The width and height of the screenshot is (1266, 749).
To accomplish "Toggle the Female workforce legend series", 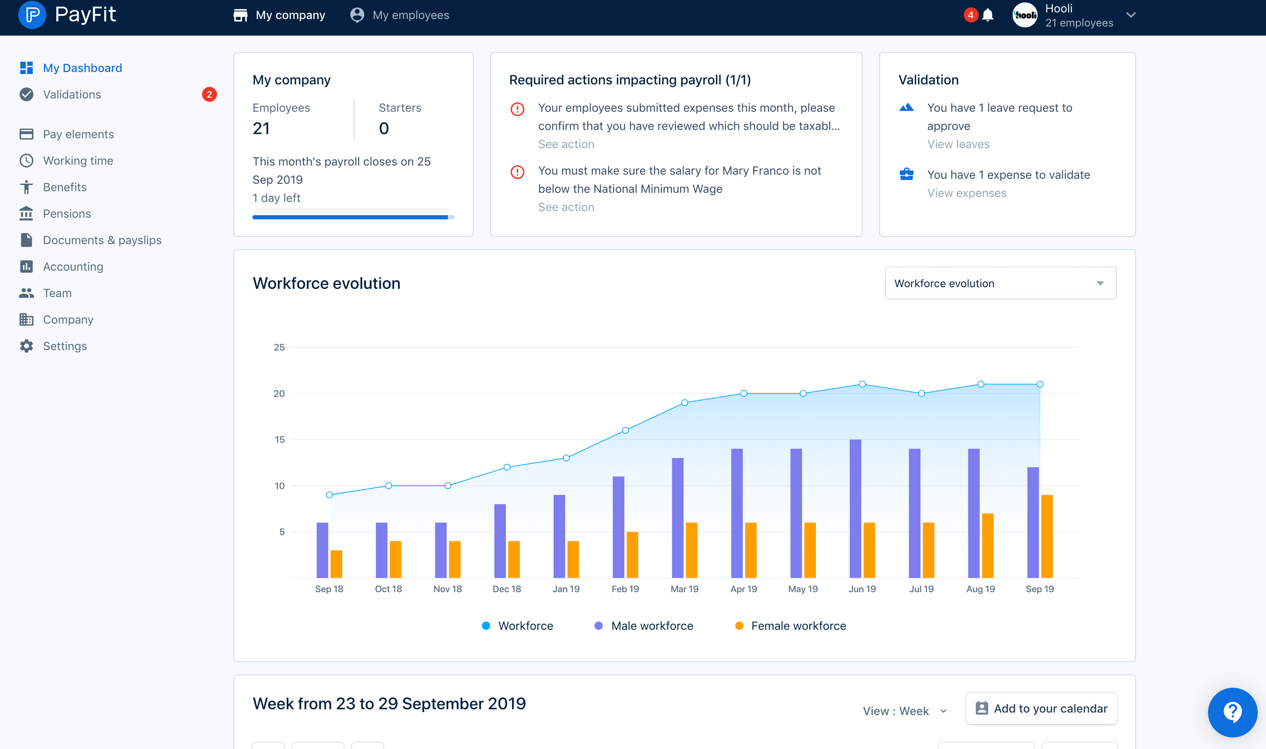I will coord(790,626).
